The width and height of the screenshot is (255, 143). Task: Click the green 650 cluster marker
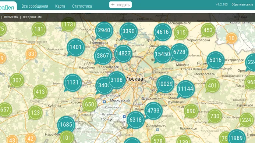[x=89, y=104]
